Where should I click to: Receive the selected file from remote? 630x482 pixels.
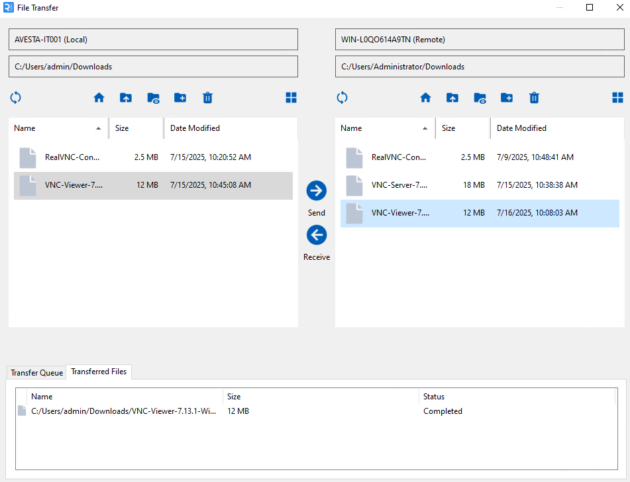coord(316,235)
